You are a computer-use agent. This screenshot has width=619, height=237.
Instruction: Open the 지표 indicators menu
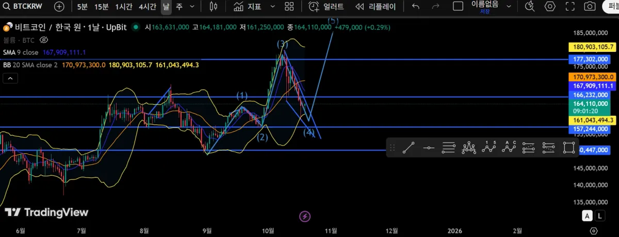(x=248, y=7)
